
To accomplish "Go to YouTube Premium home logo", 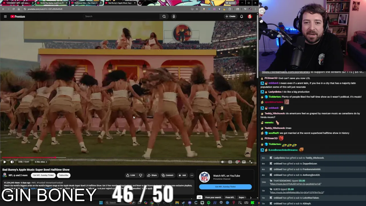I will tap(18, 17).
